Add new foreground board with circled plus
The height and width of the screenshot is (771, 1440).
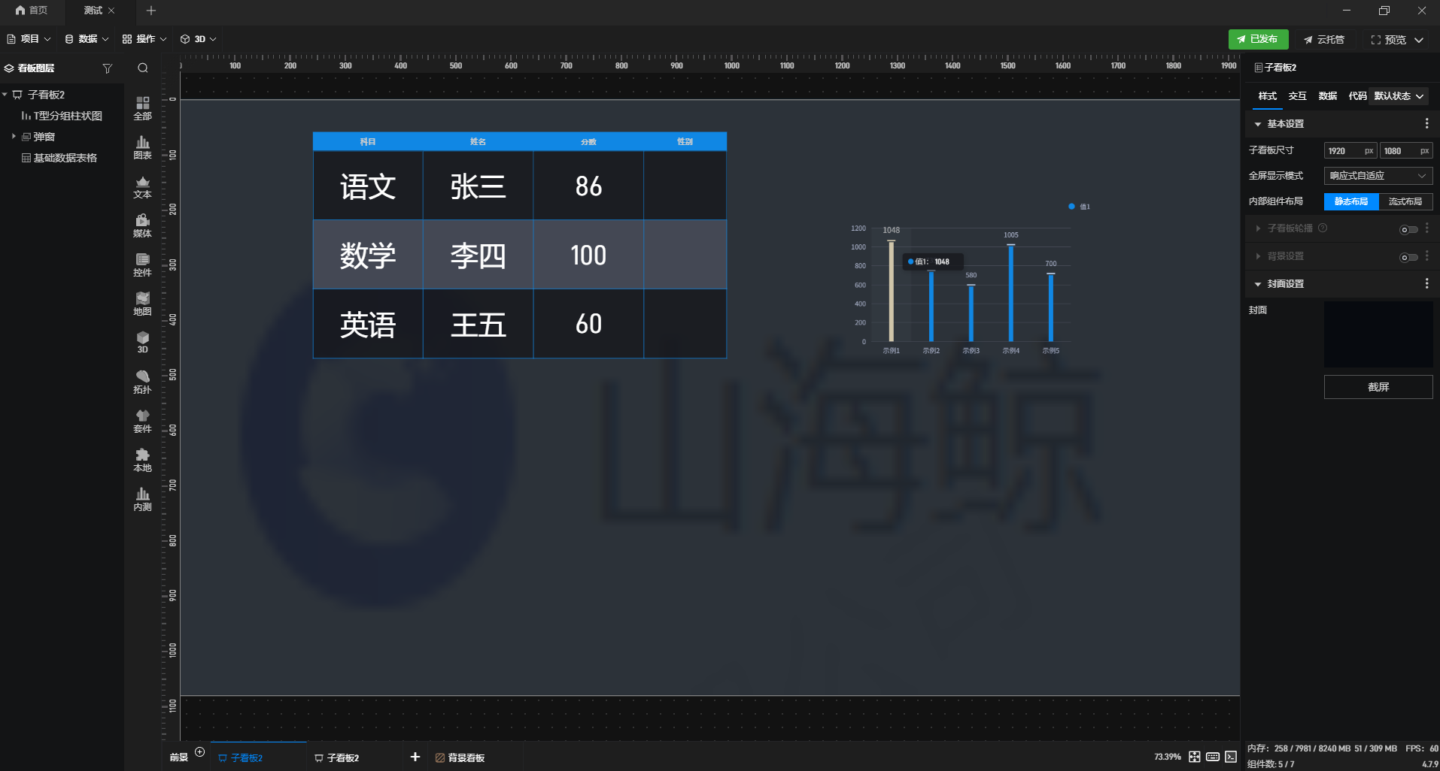pyautogui.click(x=199, y=751)
